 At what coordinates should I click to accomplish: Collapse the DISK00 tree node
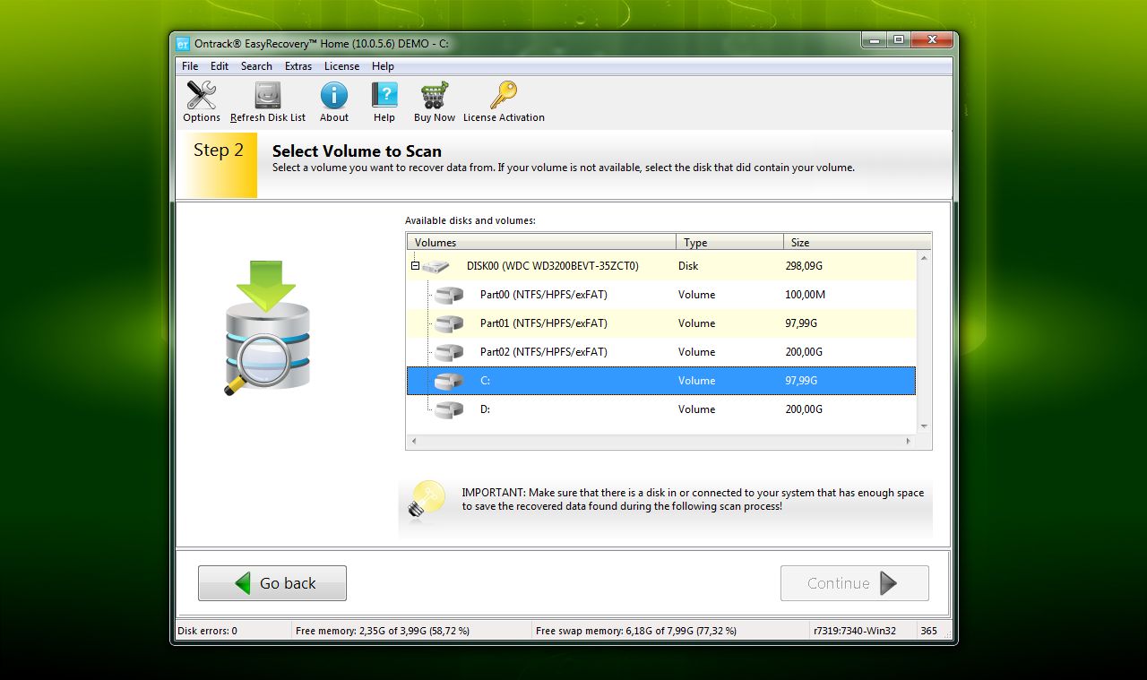pyautogui.click(x=415, y=266)
